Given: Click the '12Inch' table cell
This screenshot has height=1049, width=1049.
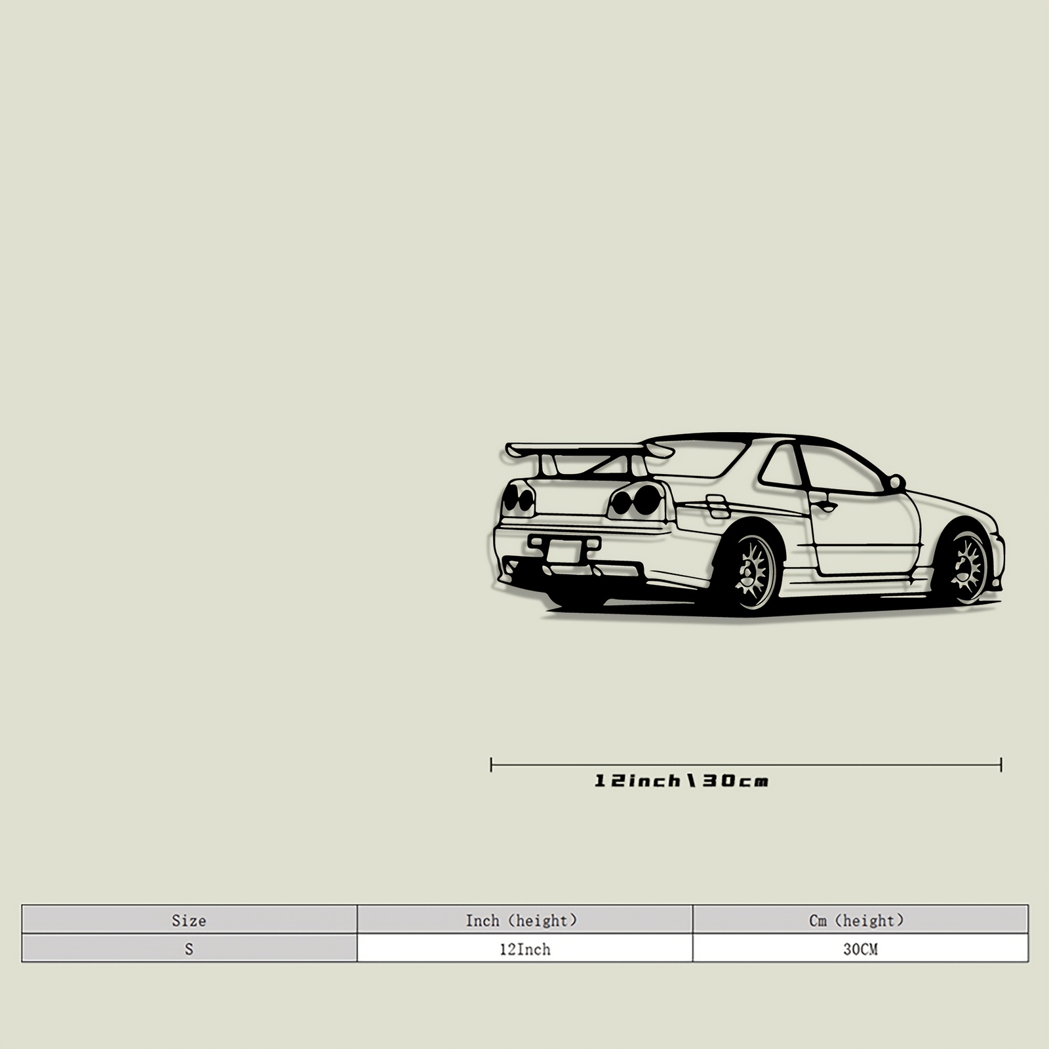Looking at the screenshot, I should (524, 949).
